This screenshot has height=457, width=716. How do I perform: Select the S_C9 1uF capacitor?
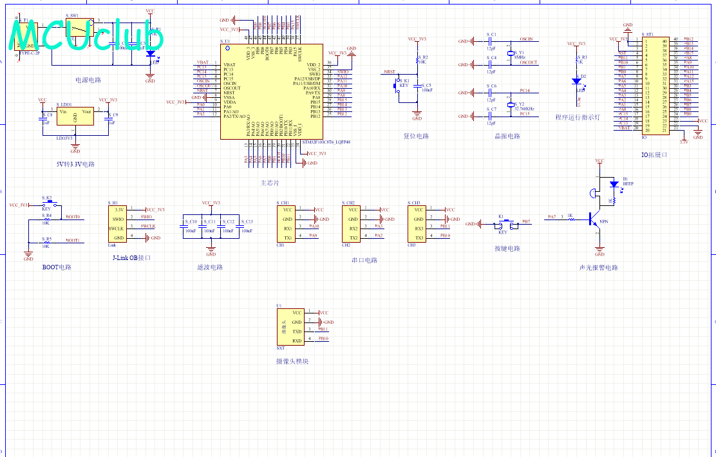pyautogui.click(x=108, y=118)
